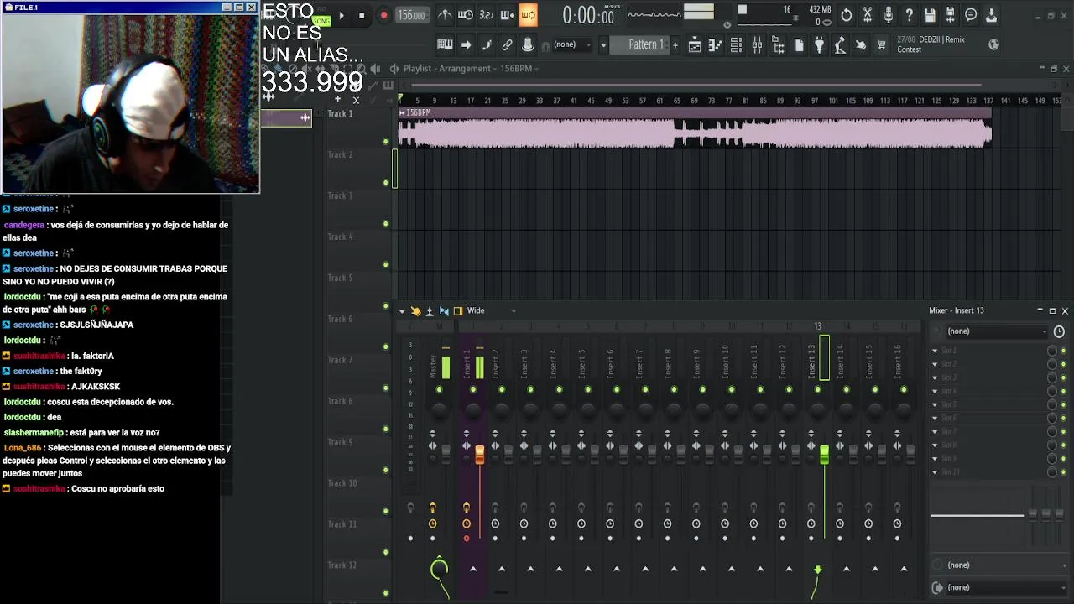
Task: Click the microphone one-click recording icon
Action: click(889, 15)
